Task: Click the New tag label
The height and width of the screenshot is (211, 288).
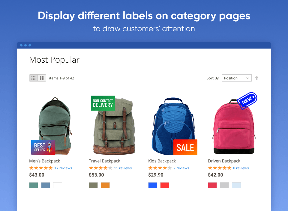Action: pos(247,100)
